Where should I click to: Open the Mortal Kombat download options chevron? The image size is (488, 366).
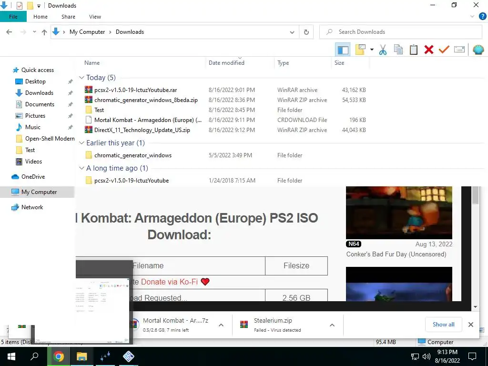(221, 325)
